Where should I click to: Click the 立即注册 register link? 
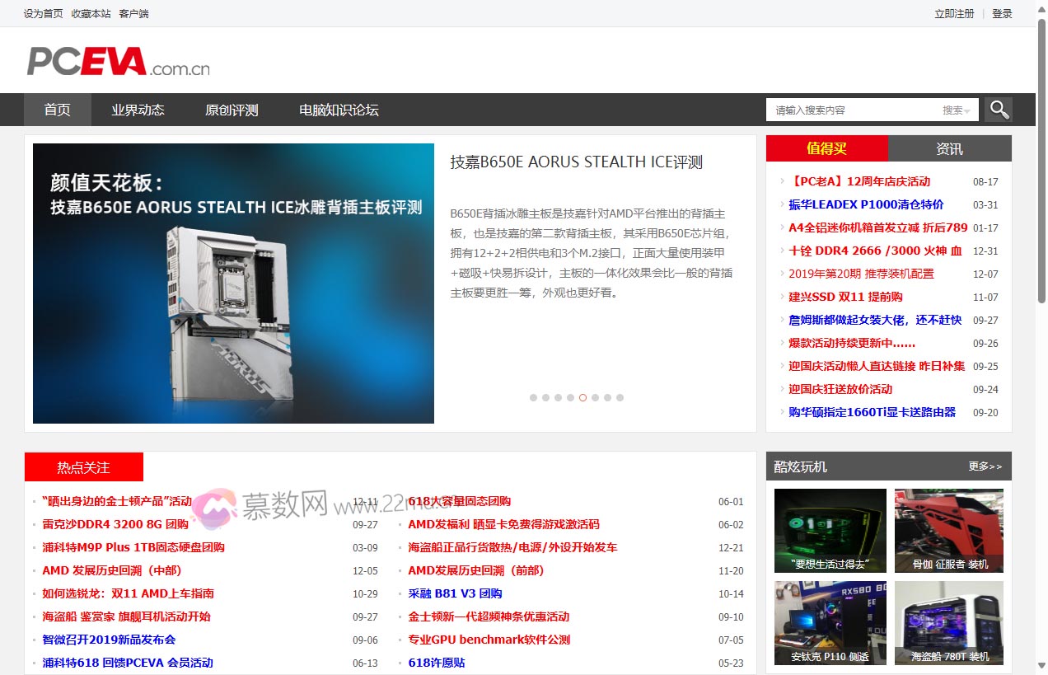[x=954, y=13]
